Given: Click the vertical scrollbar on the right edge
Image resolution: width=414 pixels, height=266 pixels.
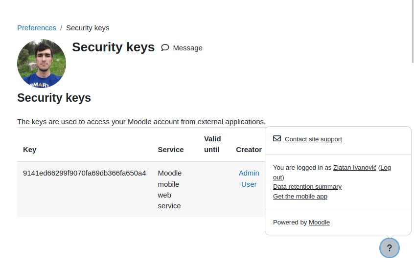Looking at the screenshot, I should tap(413, 32).
